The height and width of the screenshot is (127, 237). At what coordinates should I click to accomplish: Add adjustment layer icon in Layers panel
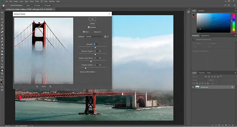point(223,125)
